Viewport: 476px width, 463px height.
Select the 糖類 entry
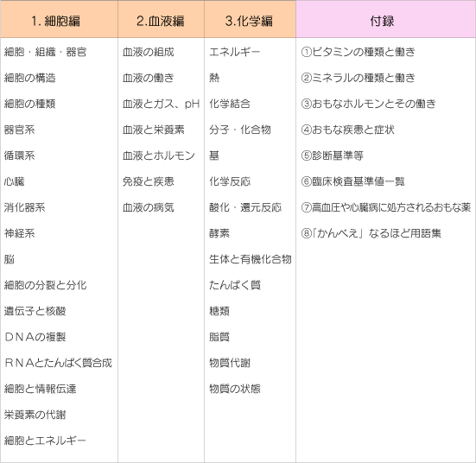pos(219,311)
